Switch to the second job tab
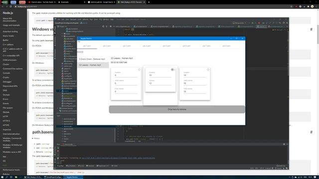Image resolution: width=319 pixels, height=179 pixels. point(107,46)
